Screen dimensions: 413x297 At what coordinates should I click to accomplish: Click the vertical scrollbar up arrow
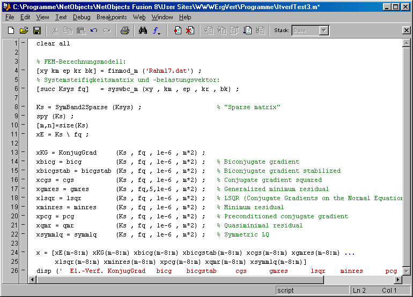[x=407, y=43]
